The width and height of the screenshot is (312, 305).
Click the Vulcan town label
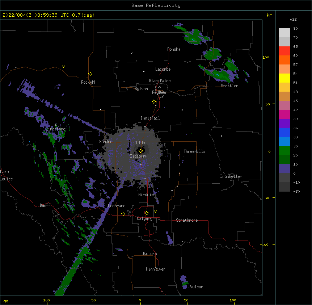[197, 287]
